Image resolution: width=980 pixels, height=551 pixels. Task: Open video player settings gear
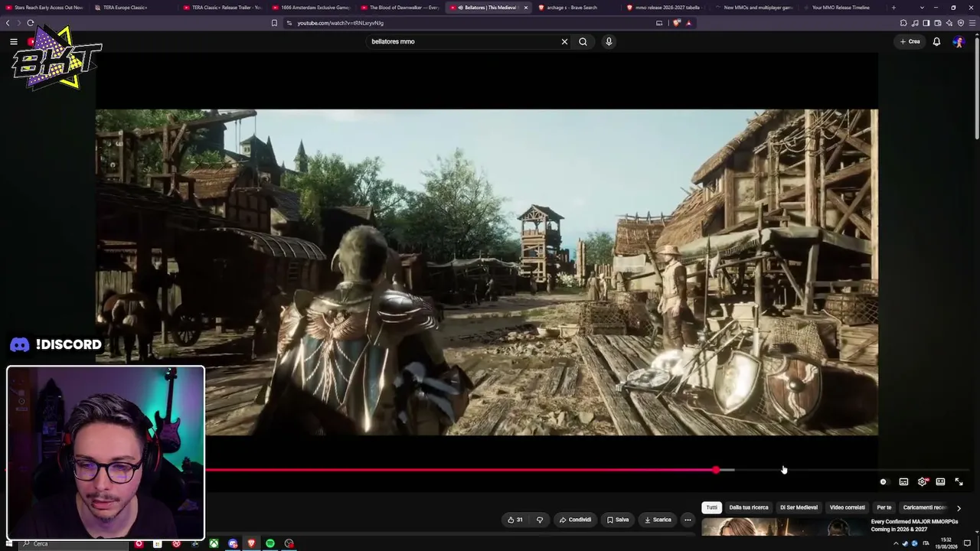point(922,481)
